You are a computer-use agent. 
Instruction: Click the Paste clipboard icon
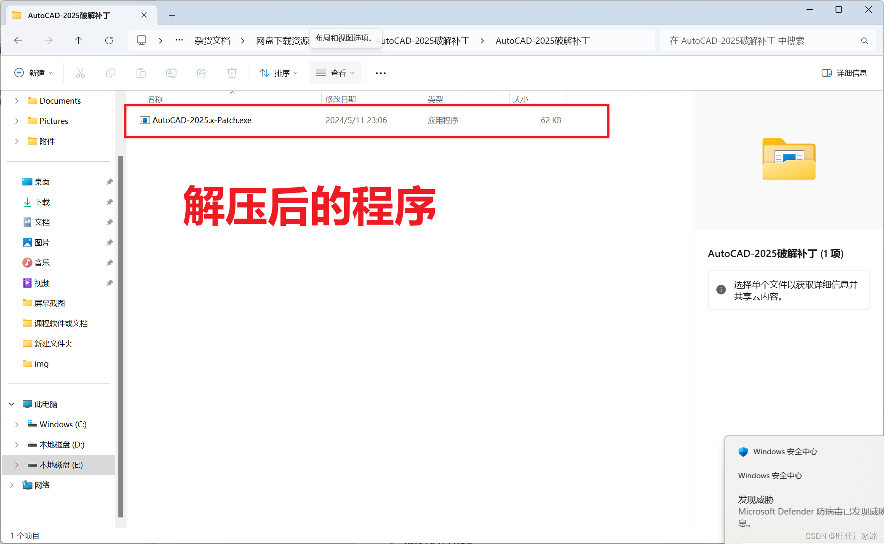141,73
